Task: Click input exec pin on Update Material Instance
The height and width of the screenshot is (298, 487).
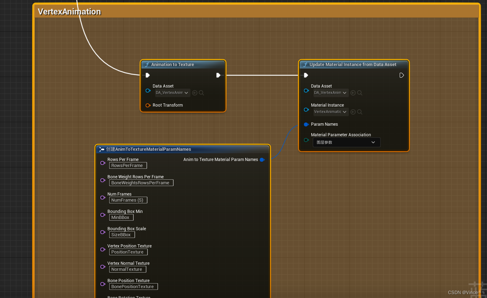Action: click(x=306, y=75)
